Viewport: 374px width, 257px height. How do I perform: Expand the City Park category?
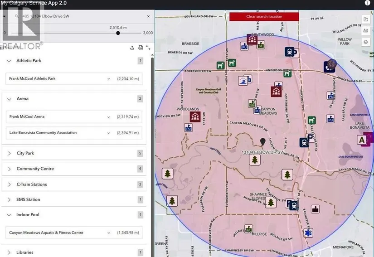pos(9,153)
